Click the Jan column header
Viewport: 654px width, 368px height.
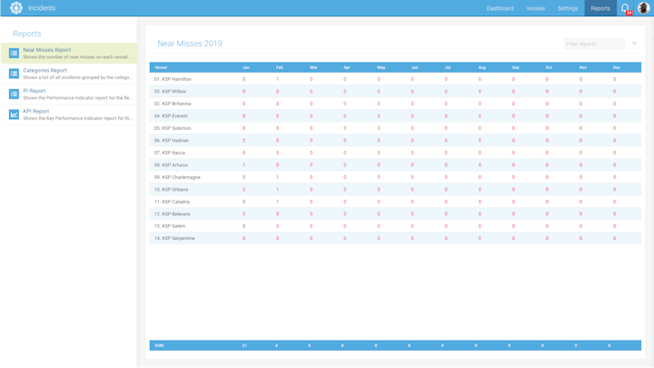[245, 67]
